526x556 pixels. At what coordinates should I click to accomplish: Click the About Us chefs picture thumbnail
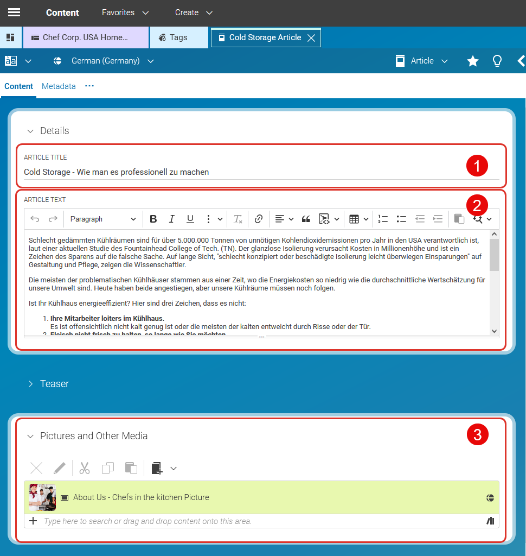[x=42, y=497]
